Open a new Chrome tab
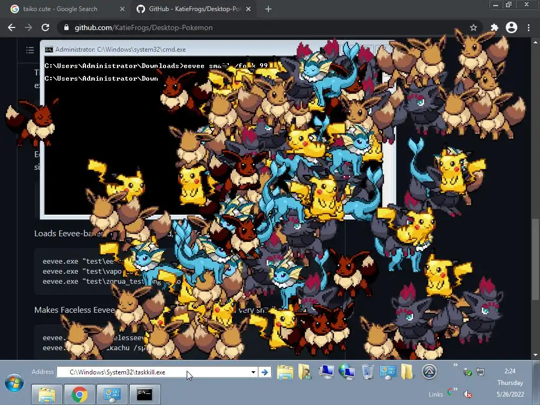Screen dimensions: 540x405 point(268,9)
